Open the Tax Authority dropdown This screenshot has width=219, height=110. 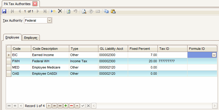49,20
